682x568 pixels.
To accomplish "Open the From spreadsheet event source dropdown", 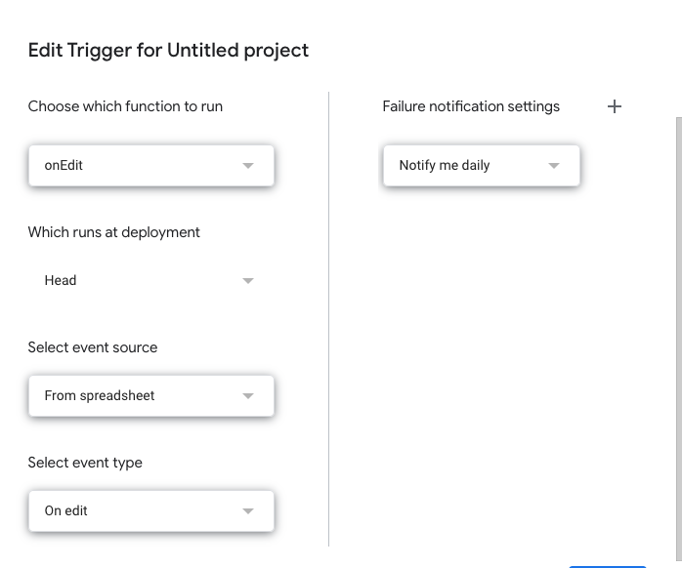I will tap(151, 396).
